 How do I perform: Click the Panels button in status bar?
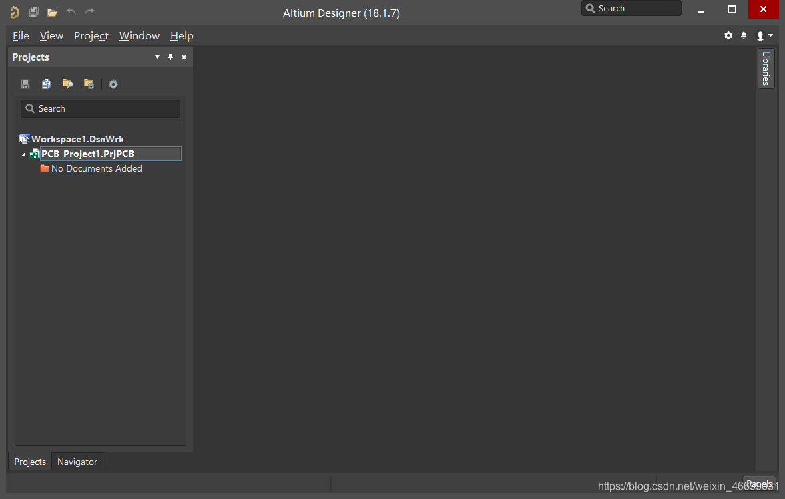[759, 484]
